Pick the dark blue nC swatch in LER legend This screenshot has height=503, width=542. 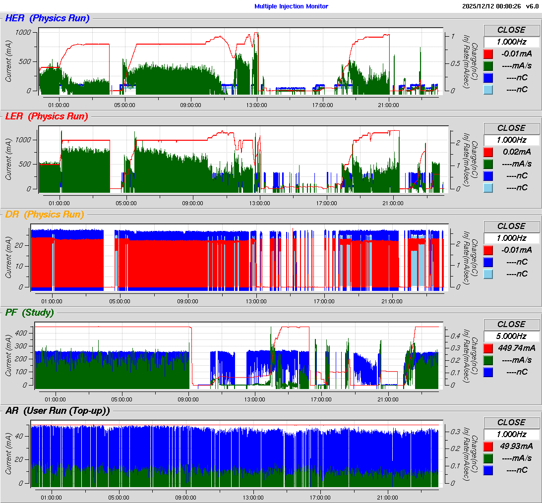pos(488,176)
